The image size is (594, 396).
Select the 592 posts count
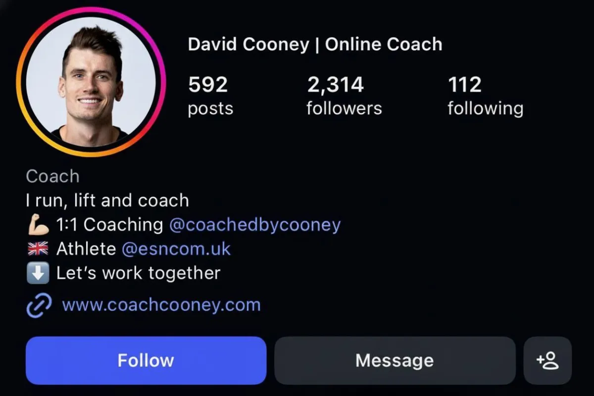tap(210, 96)
